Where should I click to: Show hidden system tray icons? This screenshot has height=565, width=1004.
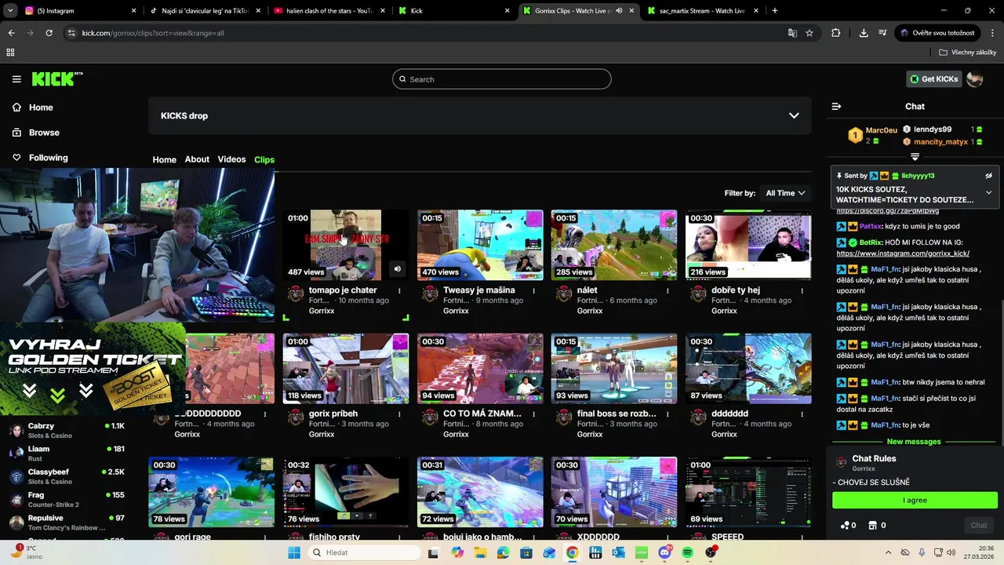click(888, 552)
